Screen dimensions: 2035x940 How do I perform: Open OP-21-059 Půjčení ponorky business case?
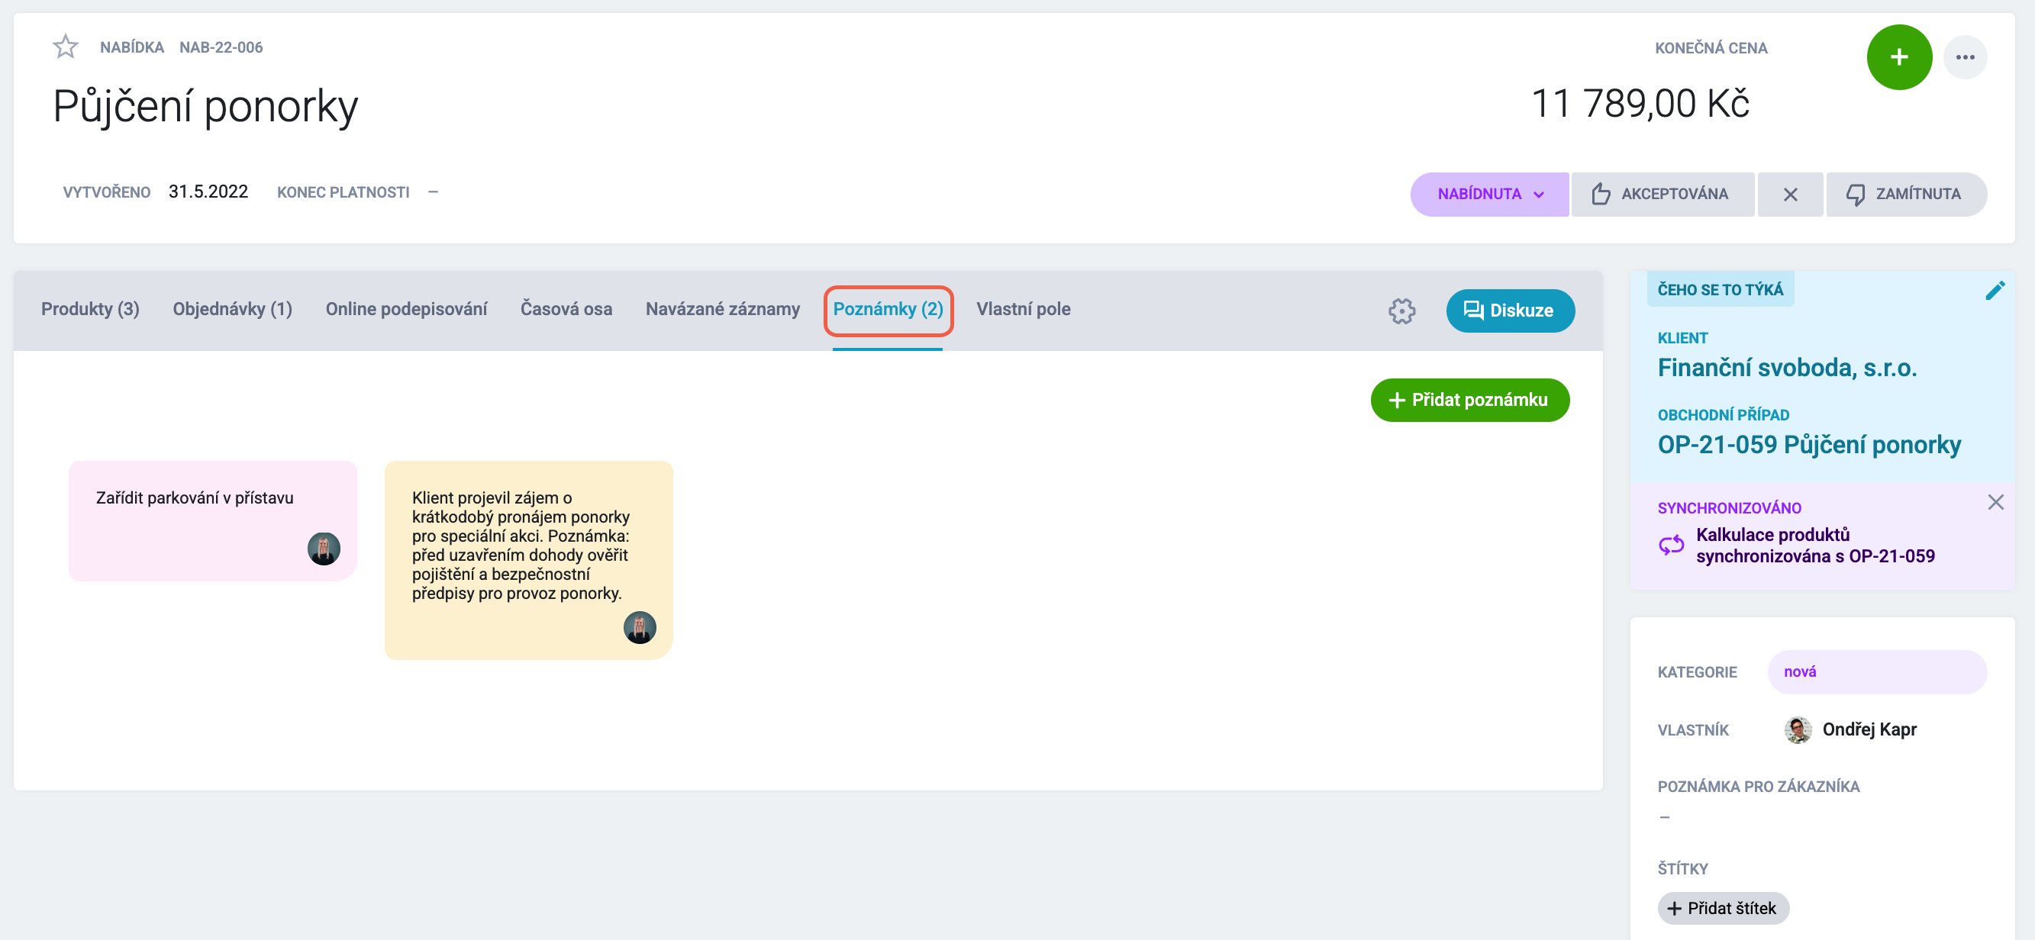point(1808,445)
